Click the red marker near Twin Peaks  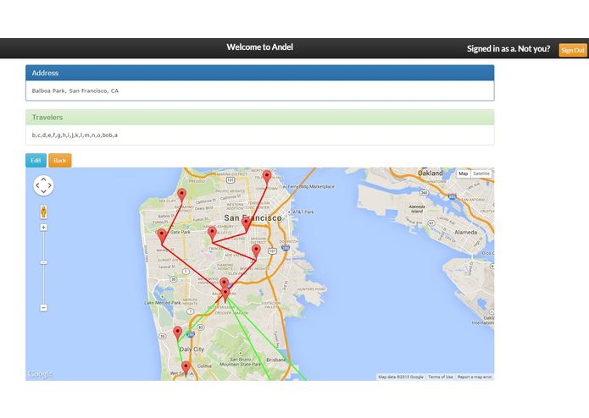click(212, 234)
